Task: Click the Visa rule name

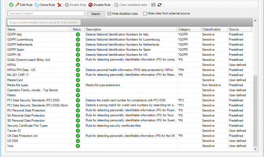Action: [10, 146]
